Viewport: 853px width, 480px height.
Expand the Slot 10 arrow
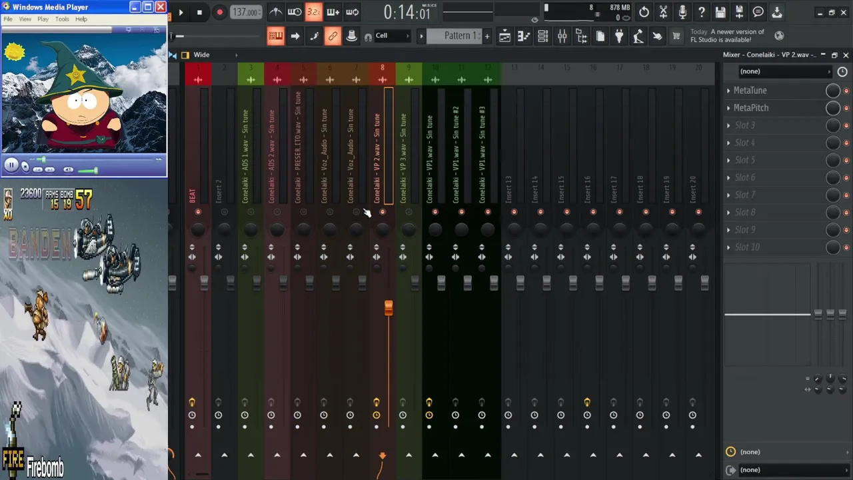(728, 247)
